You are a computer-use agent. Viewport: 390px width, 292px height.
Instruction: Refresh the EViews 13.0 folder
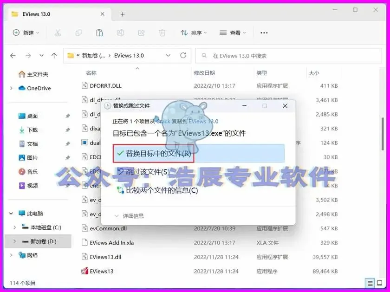click(x=183, y=55)
